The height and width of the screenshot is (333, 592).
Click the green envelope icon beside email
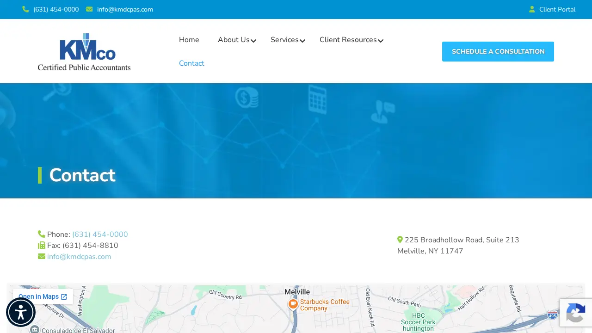pos(42,257)
